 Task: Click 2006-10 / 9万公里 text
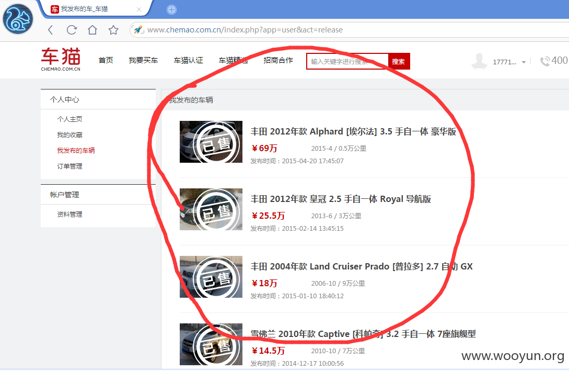(x=338, y=284)
